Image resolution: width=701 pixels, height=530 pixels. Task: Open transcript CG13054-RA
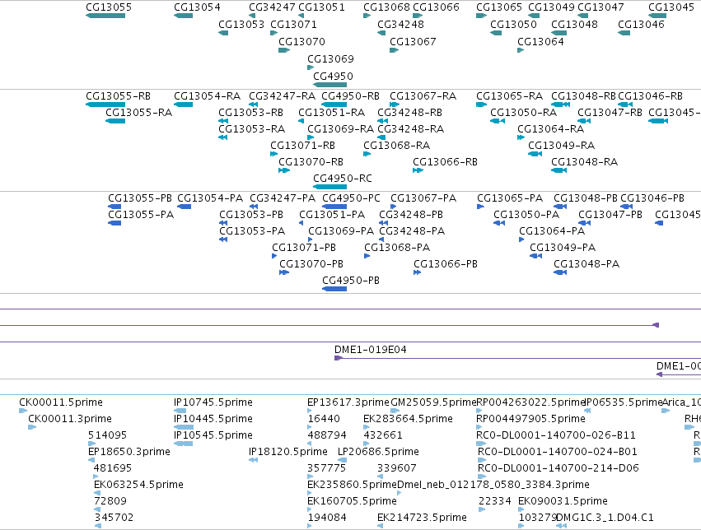point(207,96)
